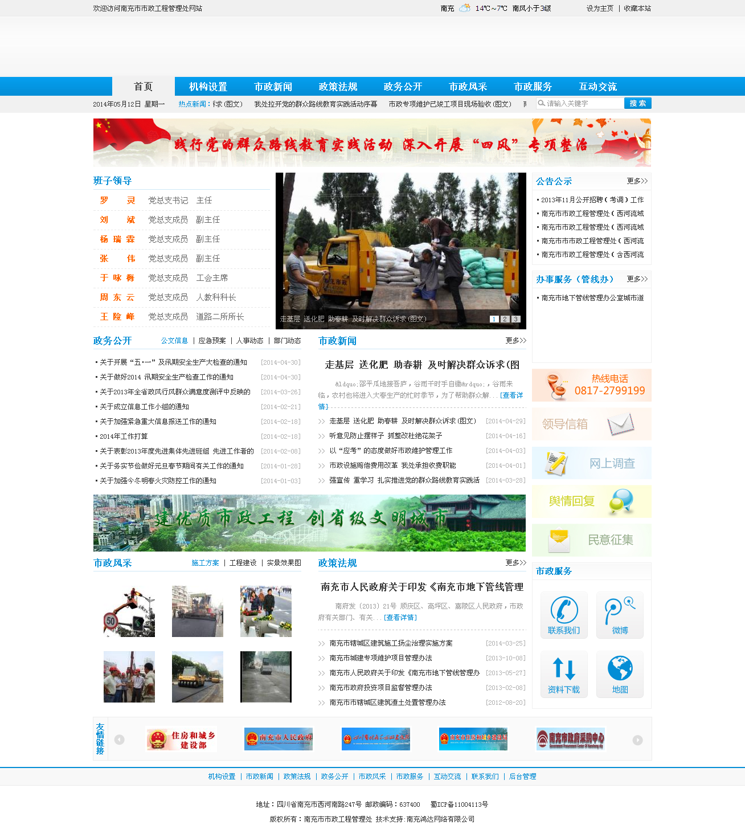Click the right arrow in 友情链接

pos(637,740)
